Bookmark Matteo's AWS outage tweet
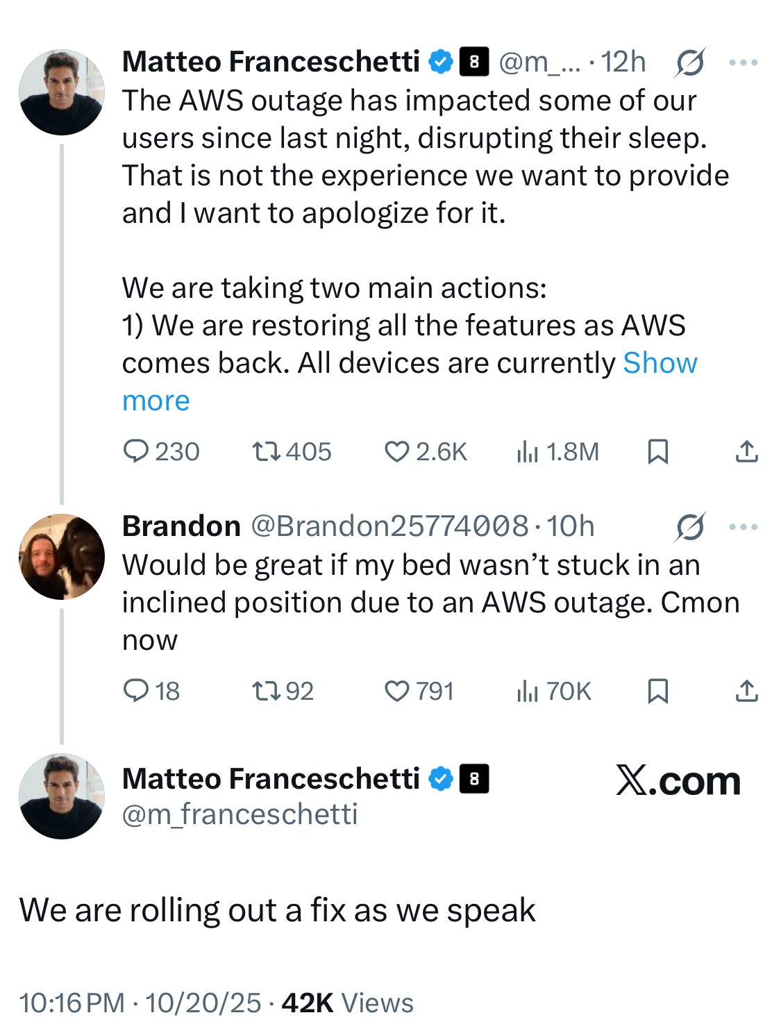Viewport: 781px width, 1031px height. (x=657, y=452)
